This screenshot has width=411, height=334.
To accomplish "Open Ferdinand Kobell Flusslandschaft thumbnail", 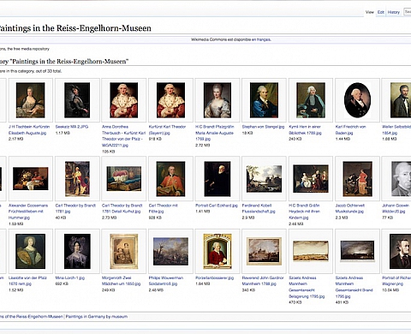I will [264, 179].
